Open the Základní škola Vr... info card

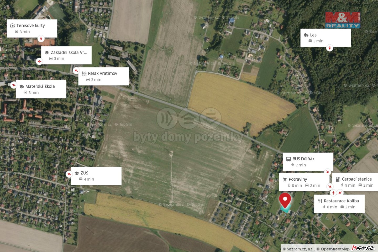click(66, 55)
